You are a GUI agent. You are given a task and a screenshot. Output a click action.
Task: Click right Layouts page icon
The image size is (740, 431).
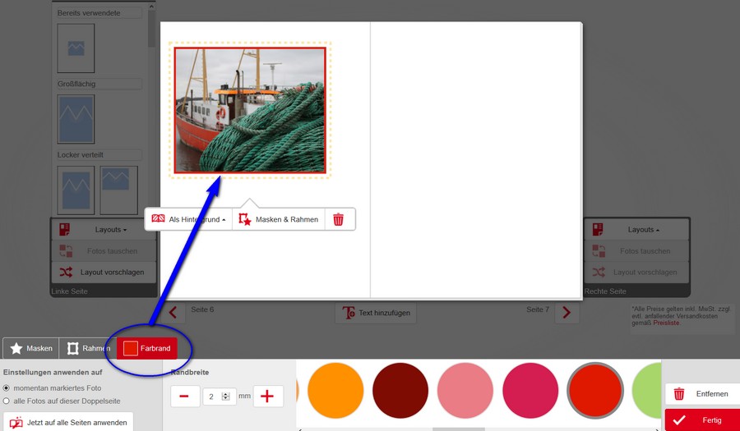[598, 229]
